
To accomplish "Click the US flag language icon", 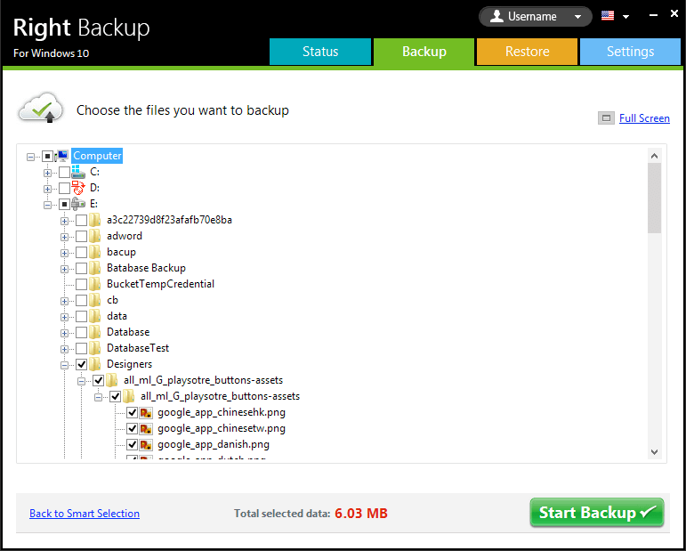I will pos(608,16).
